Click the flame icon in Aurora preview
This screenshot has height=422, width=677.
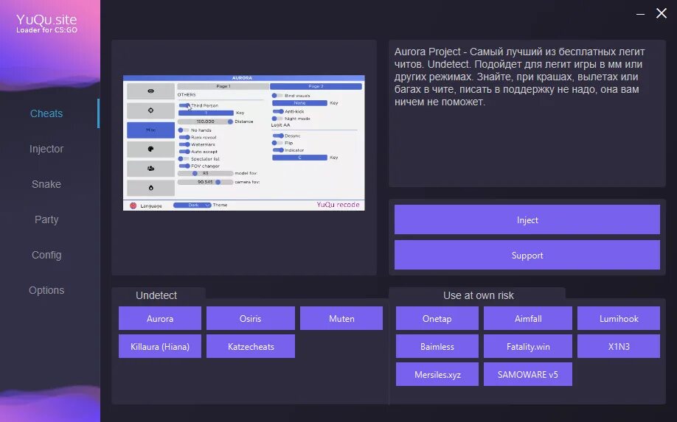[150, 188]
